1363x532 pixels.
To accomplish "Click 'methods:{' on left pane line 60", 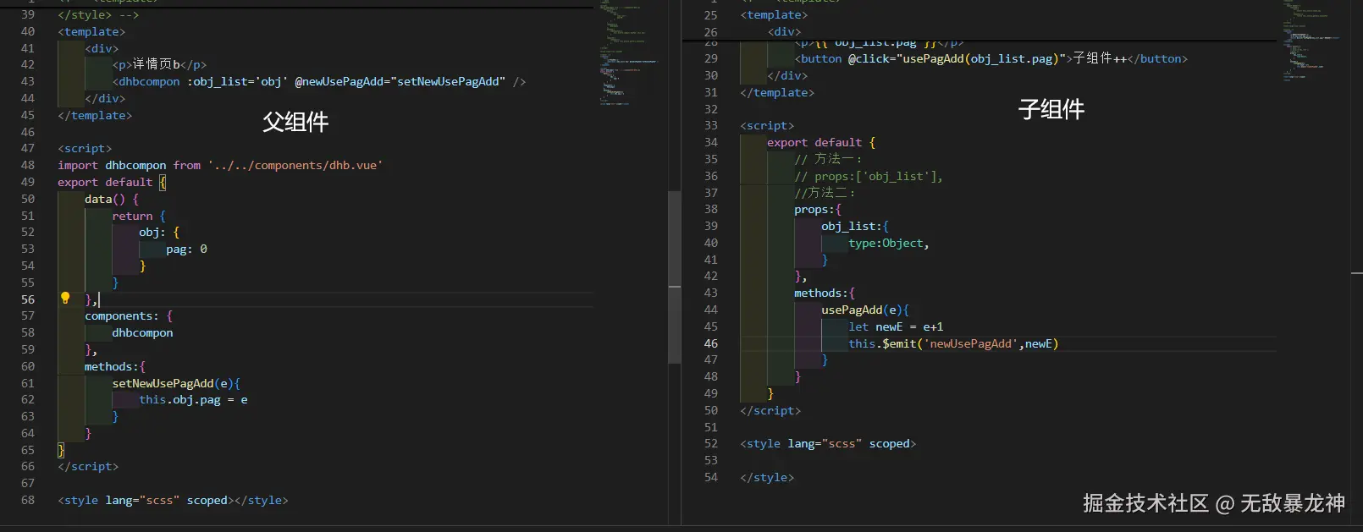I will (115, 366).
